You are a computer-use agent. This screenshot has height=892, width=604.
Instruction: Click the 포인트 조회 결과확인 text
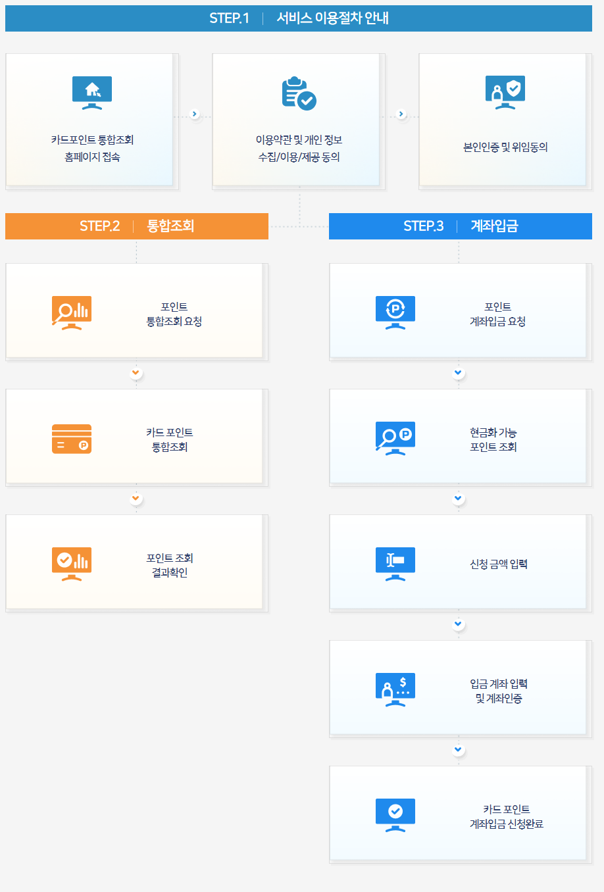tap(170, 565)
